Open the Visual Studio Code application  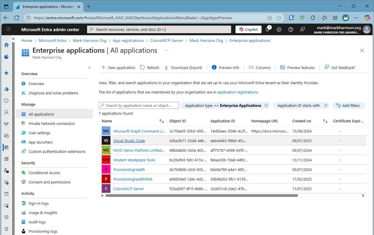pyautogui.click(x=129, y=140)
